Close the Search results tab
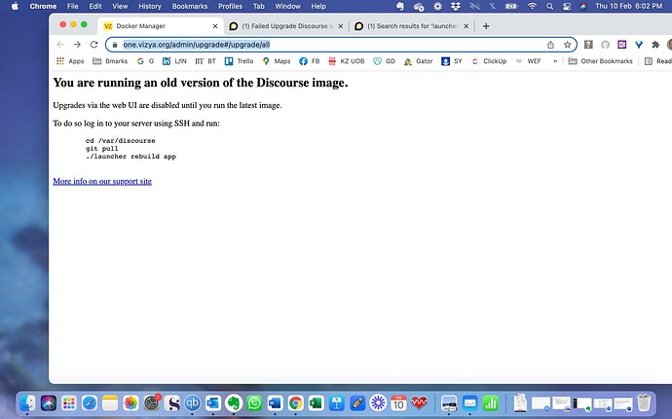The image size is (672, 419). 467,26
